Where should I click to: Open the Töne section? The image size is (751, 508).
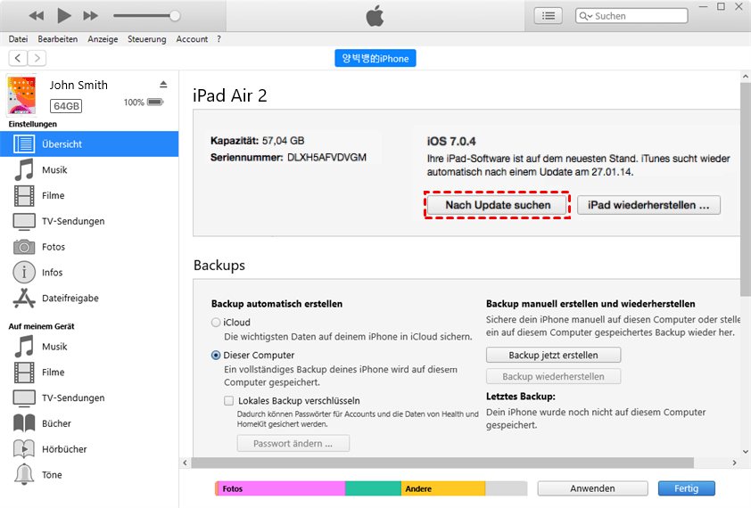(52, 475)
